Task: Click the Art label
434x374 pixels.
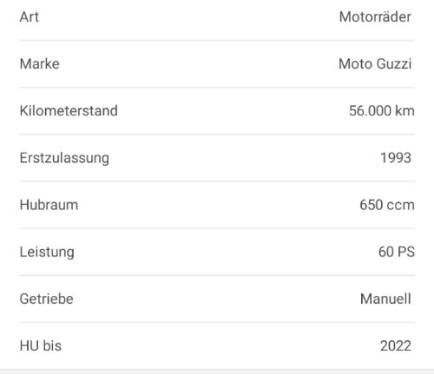Action: tap(30, 16)
